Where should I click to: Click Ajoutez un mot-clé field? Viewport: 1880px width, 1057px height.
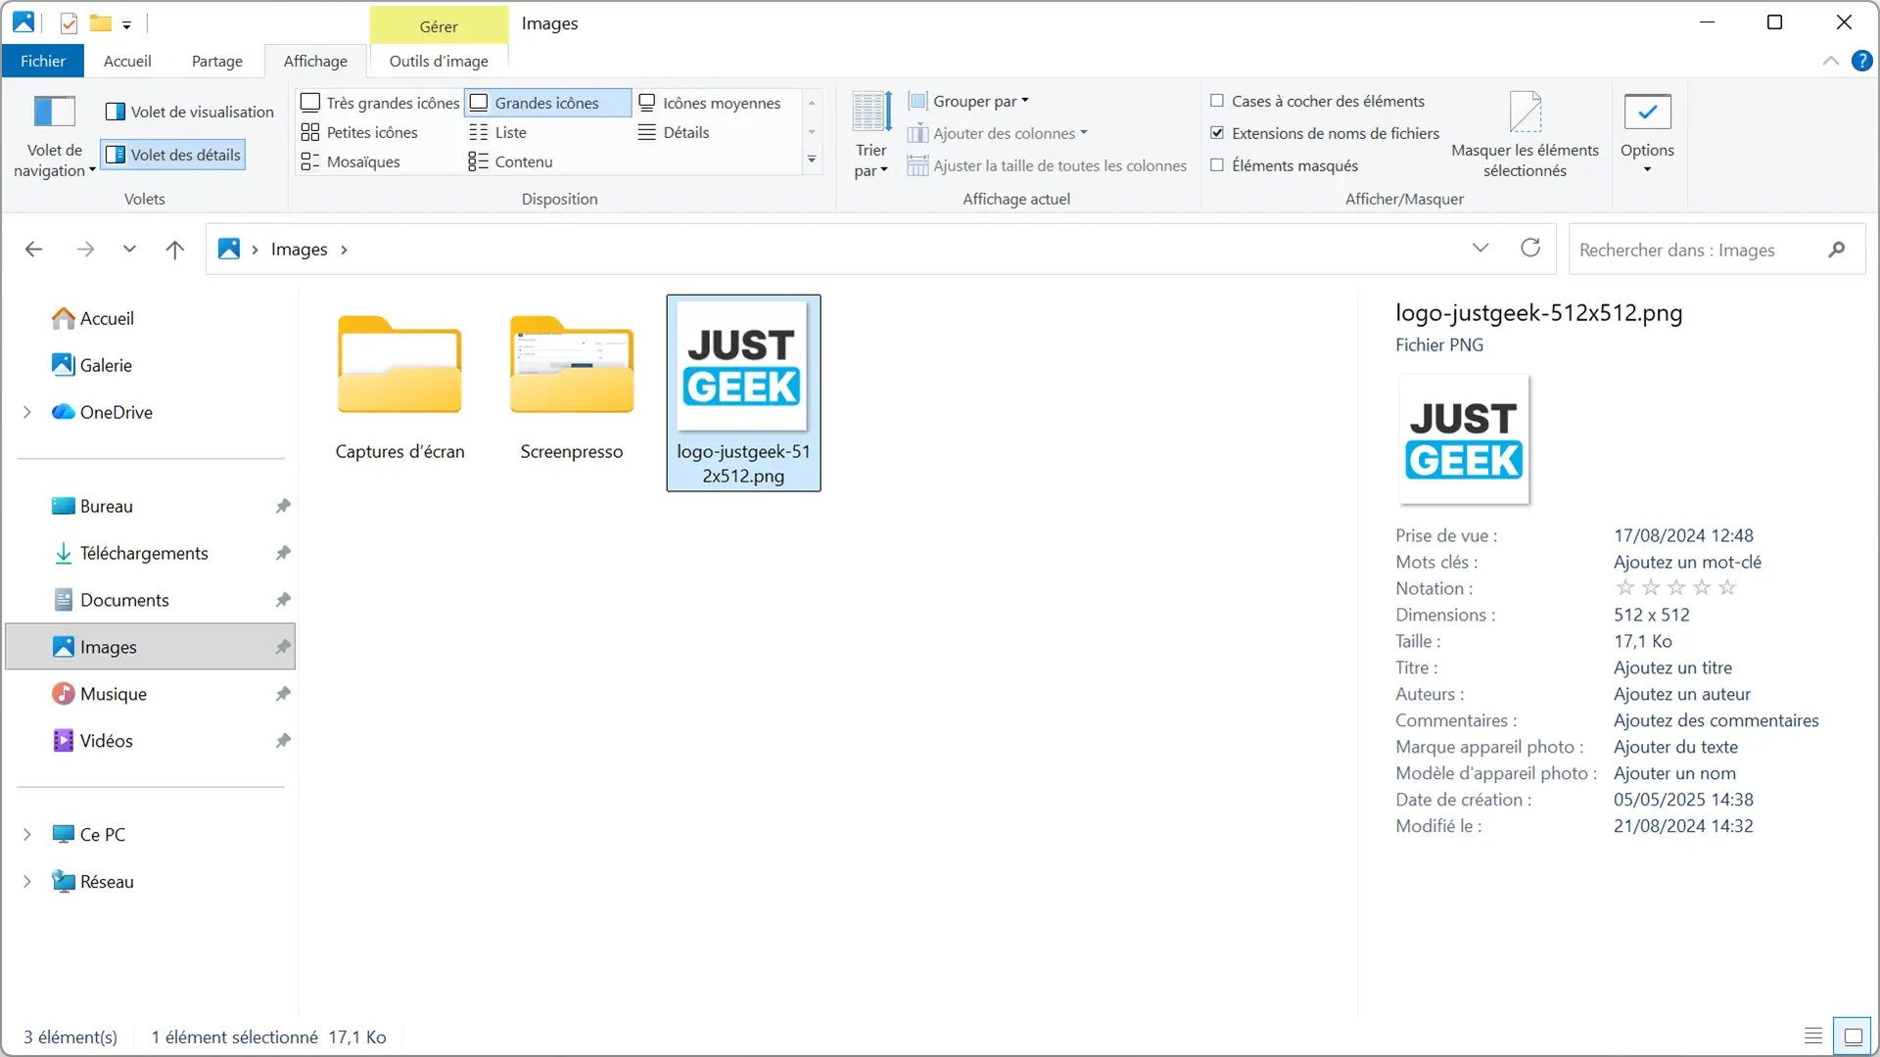click(x=1687, y=562)
